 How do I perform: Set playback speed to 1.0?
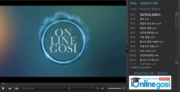click(x=69, y=88)
